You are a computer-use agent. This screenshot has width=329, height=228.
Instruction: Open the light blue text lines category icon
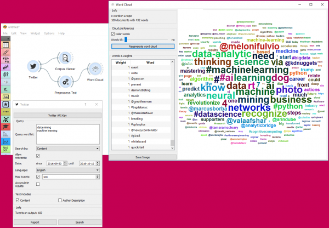point(5,134)
